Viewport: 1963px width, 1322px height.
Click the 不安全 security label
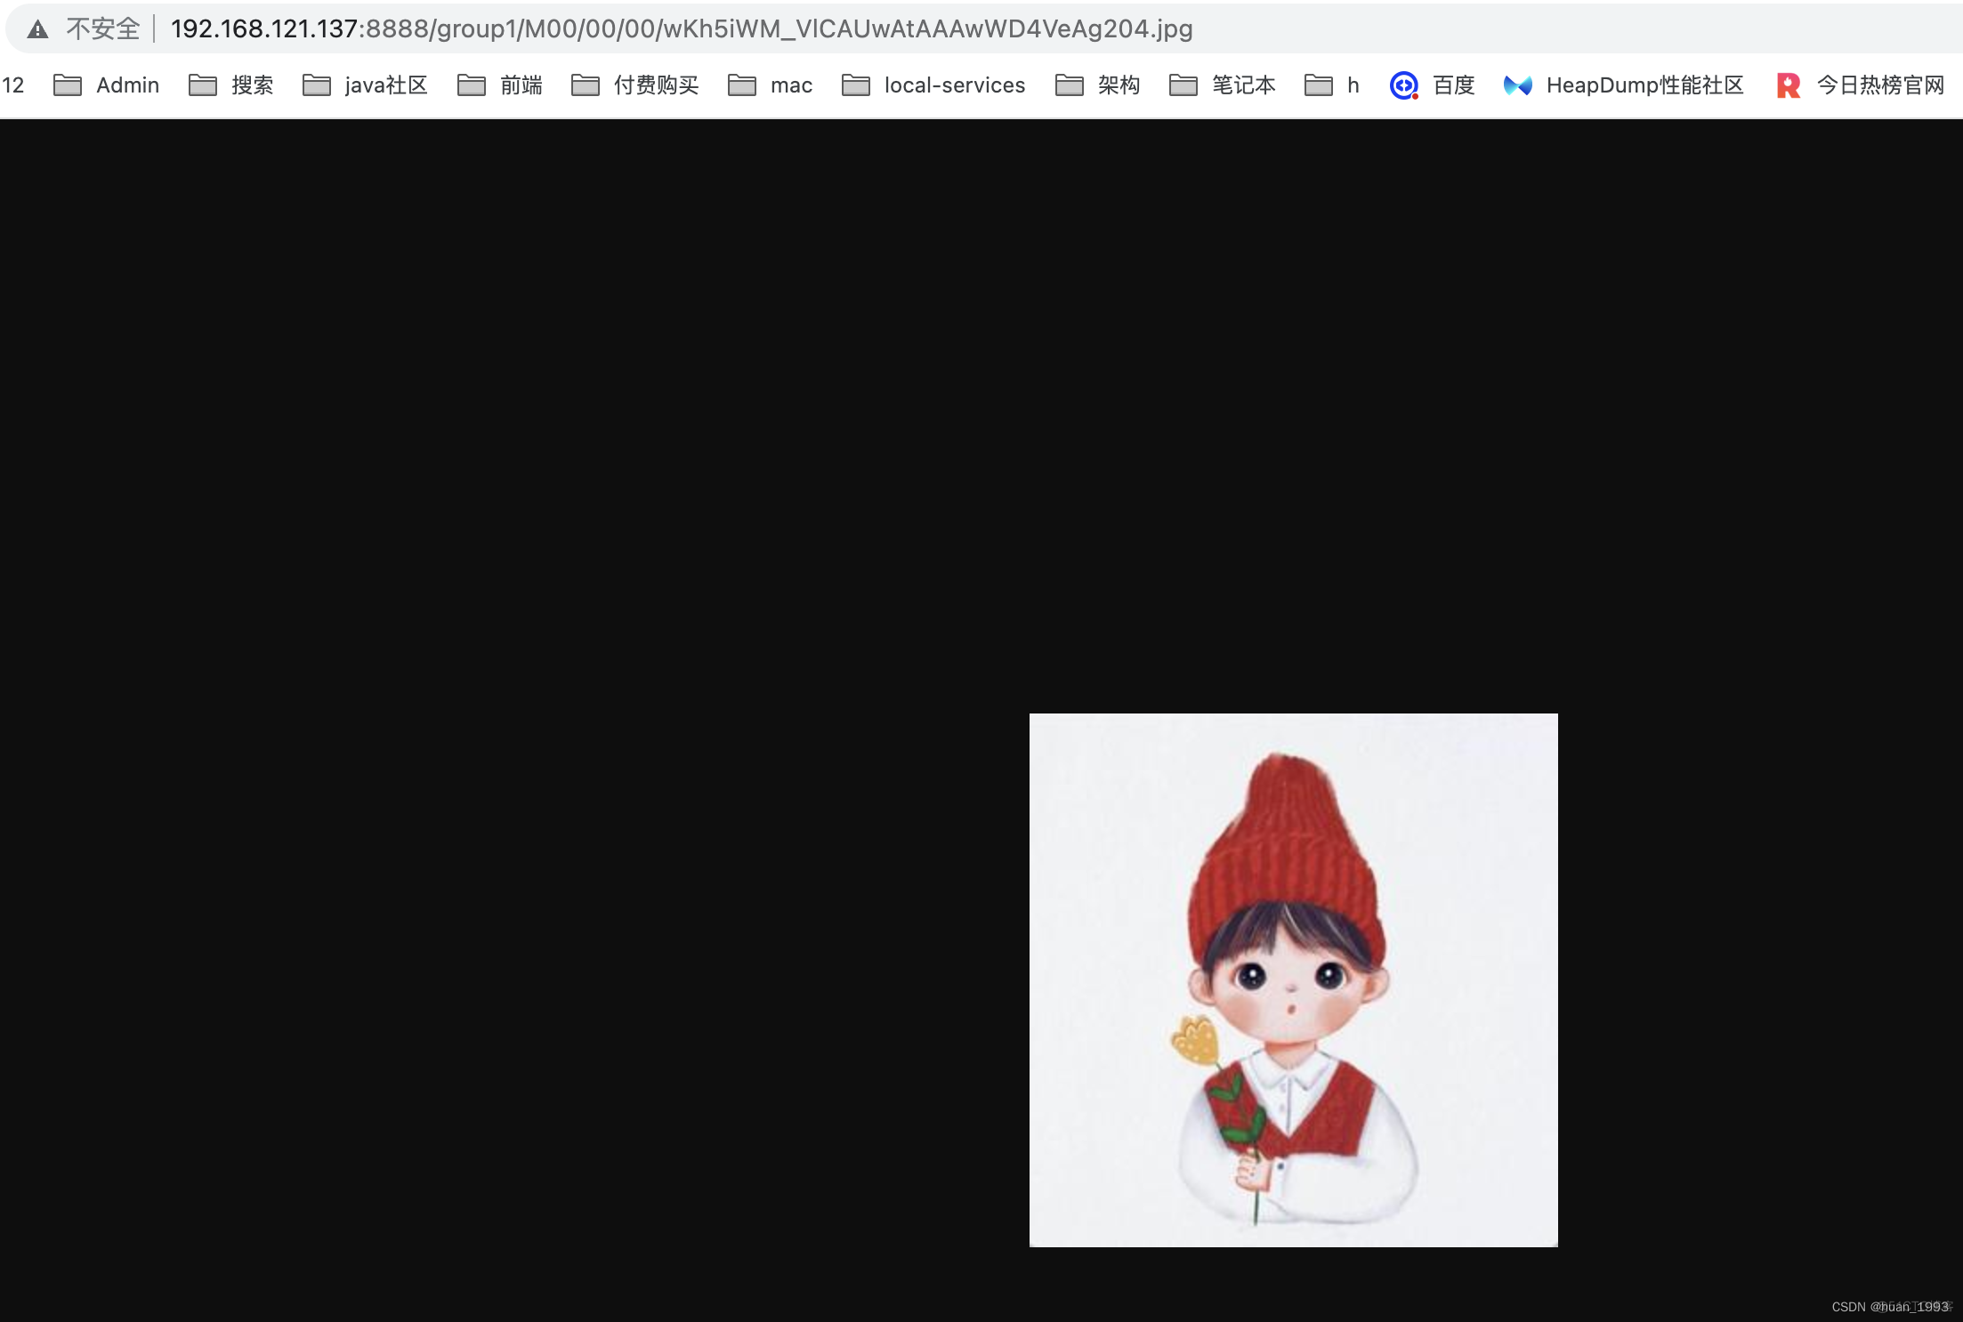103,29
